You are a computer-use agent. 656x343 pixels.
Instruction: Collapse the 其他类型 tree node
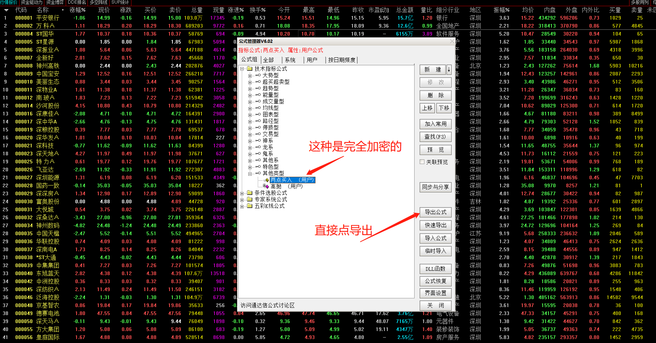click(x=250, y=173)
